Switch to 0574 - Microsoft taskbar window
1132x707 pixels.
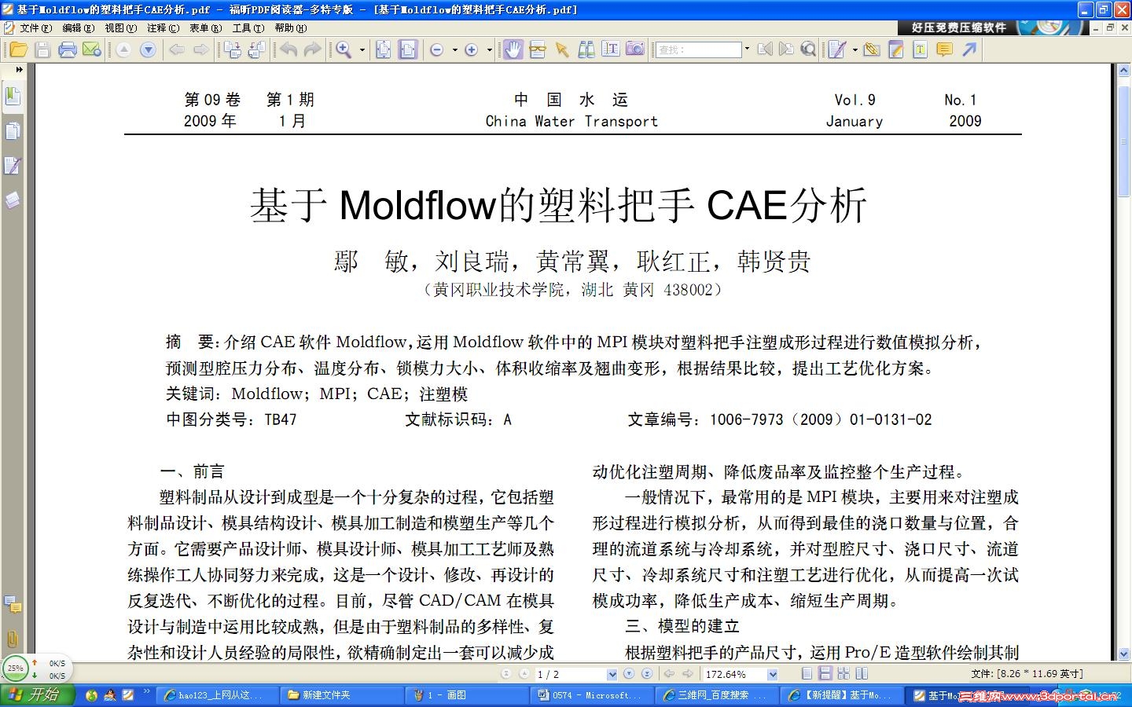[592, 695]
